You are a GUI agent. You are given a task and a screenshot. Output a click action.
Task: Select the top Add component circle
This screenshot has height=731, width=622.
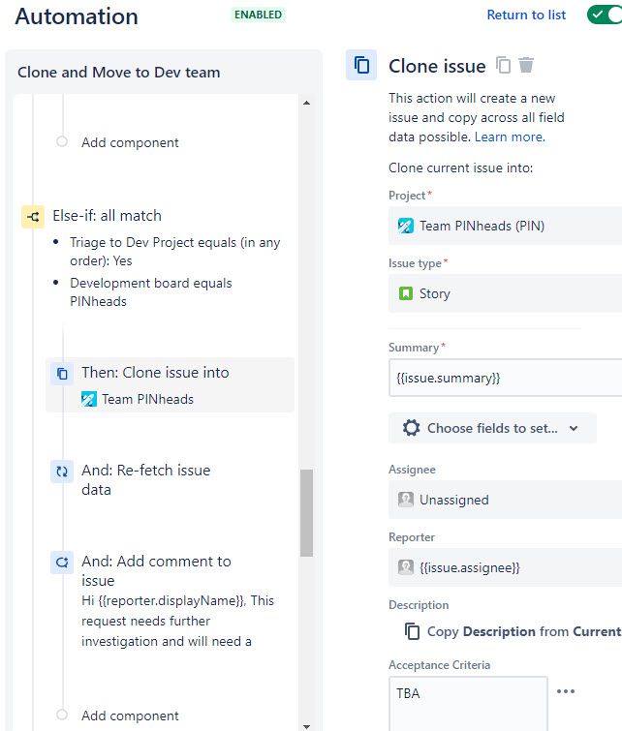(62, 141)
